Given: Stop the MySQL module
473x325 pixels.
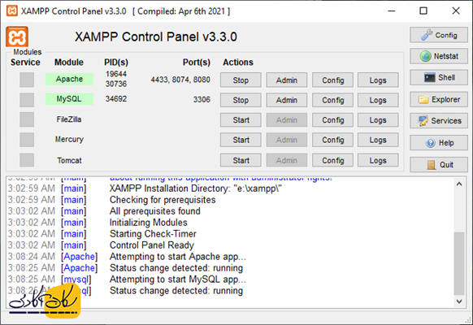Looking at the screenshot, I should 241,100.
